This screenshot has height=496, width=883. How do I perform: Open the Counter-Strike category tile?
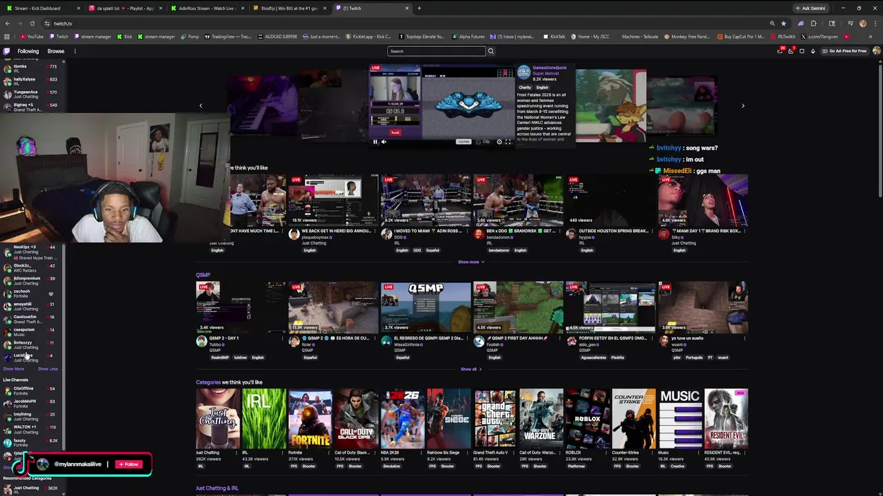[633, 419]
